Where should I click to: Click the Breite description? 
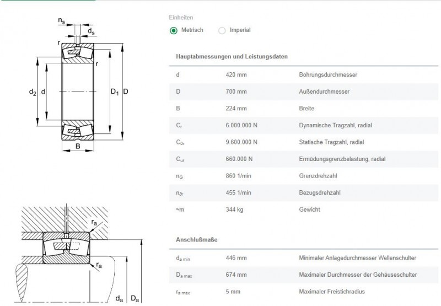pyautogui.click(x=306, y=109)
